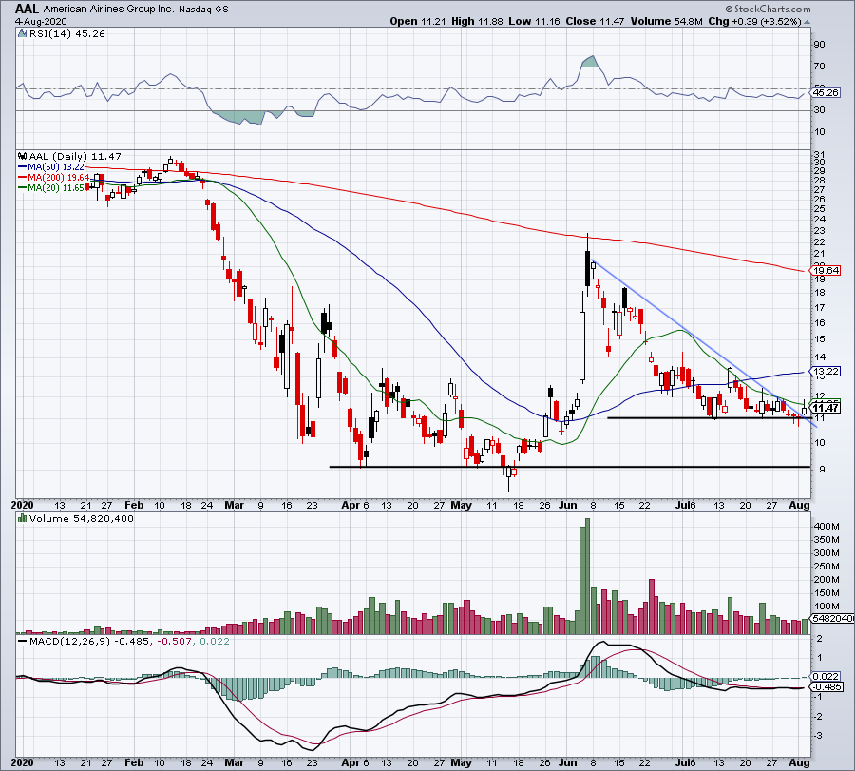Click the Aug label on MACD panel date axis
Viewport: 855px width, 771px height.
[x=799, y=762]
